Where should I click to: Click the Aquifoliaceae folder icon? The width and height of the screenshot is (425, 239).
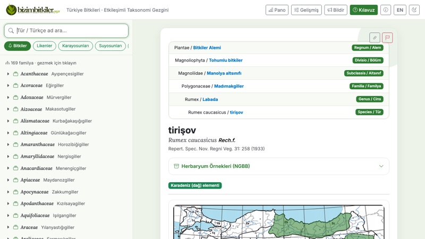(16, 216)
